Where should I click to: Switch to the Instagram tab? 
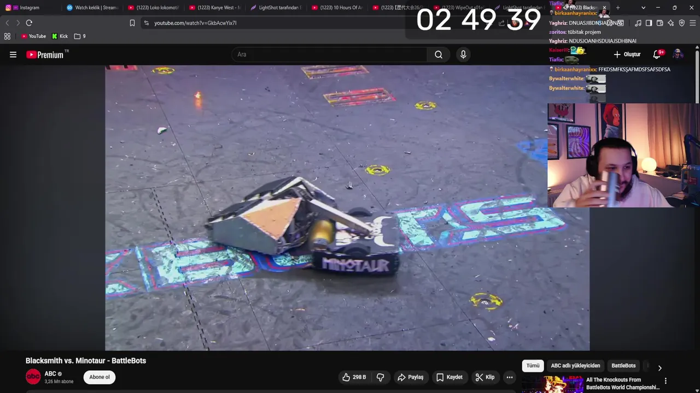(30, 8)
